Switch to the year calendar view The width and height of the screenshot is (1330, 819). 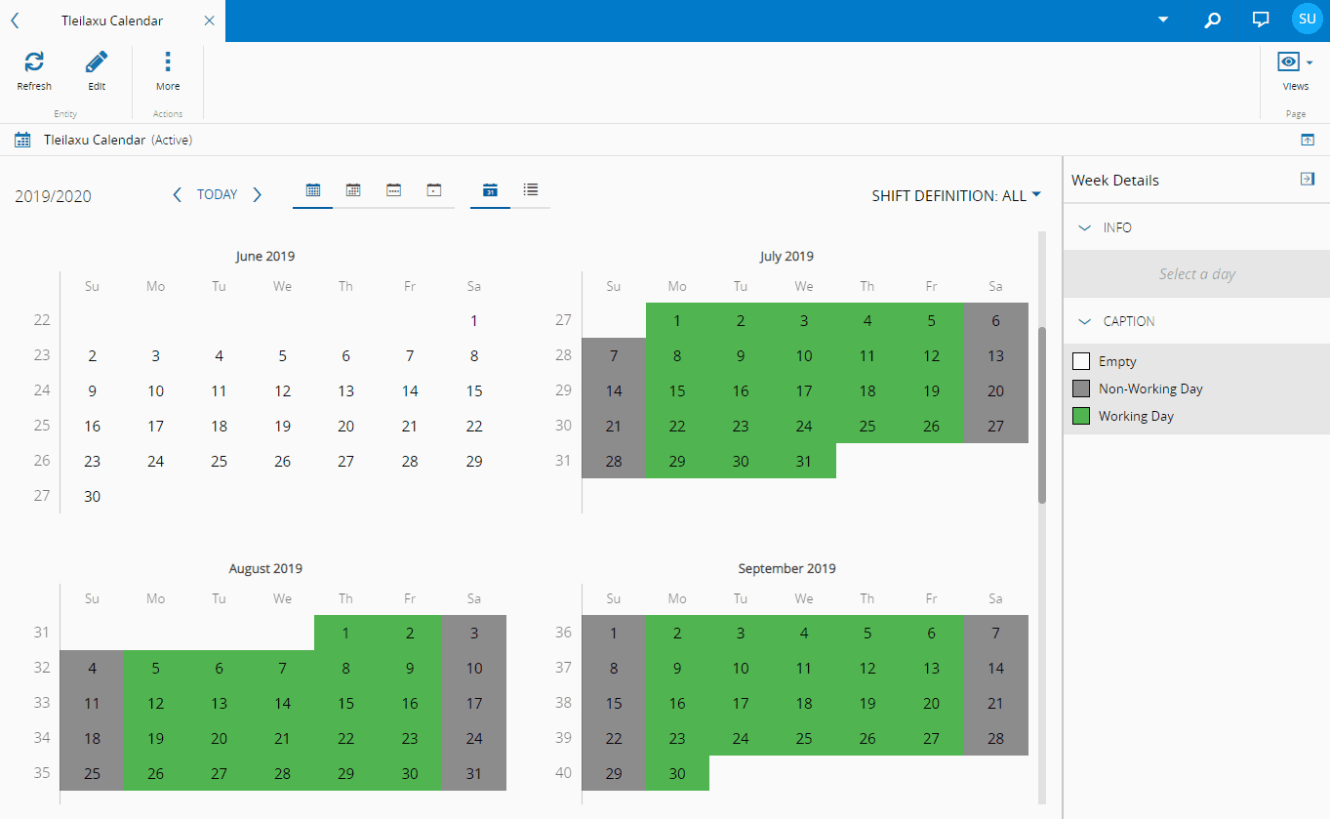coord(313,190)
